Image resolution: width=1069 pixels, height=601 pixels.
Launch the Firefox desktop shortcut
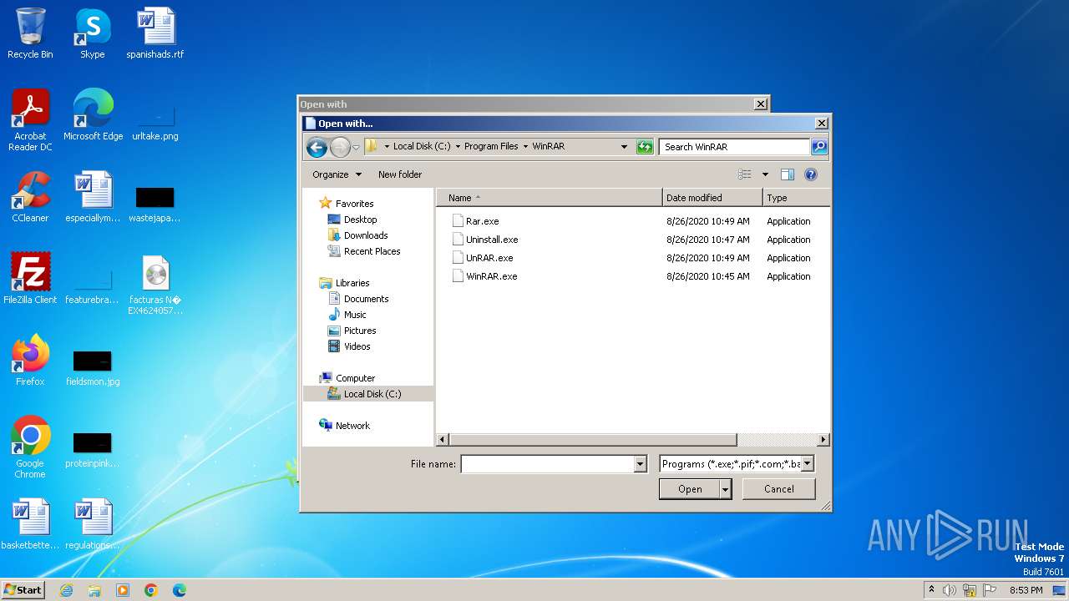[x=30, y=361]
